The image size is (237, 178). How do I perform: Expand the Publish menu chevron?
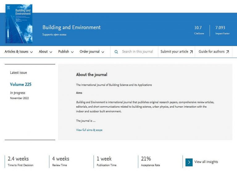(72, 52)
